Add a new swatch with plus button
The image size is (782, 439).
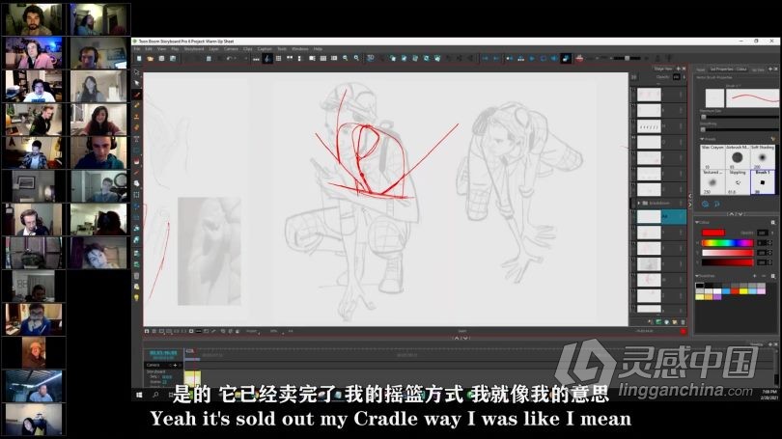click(755, 276)
